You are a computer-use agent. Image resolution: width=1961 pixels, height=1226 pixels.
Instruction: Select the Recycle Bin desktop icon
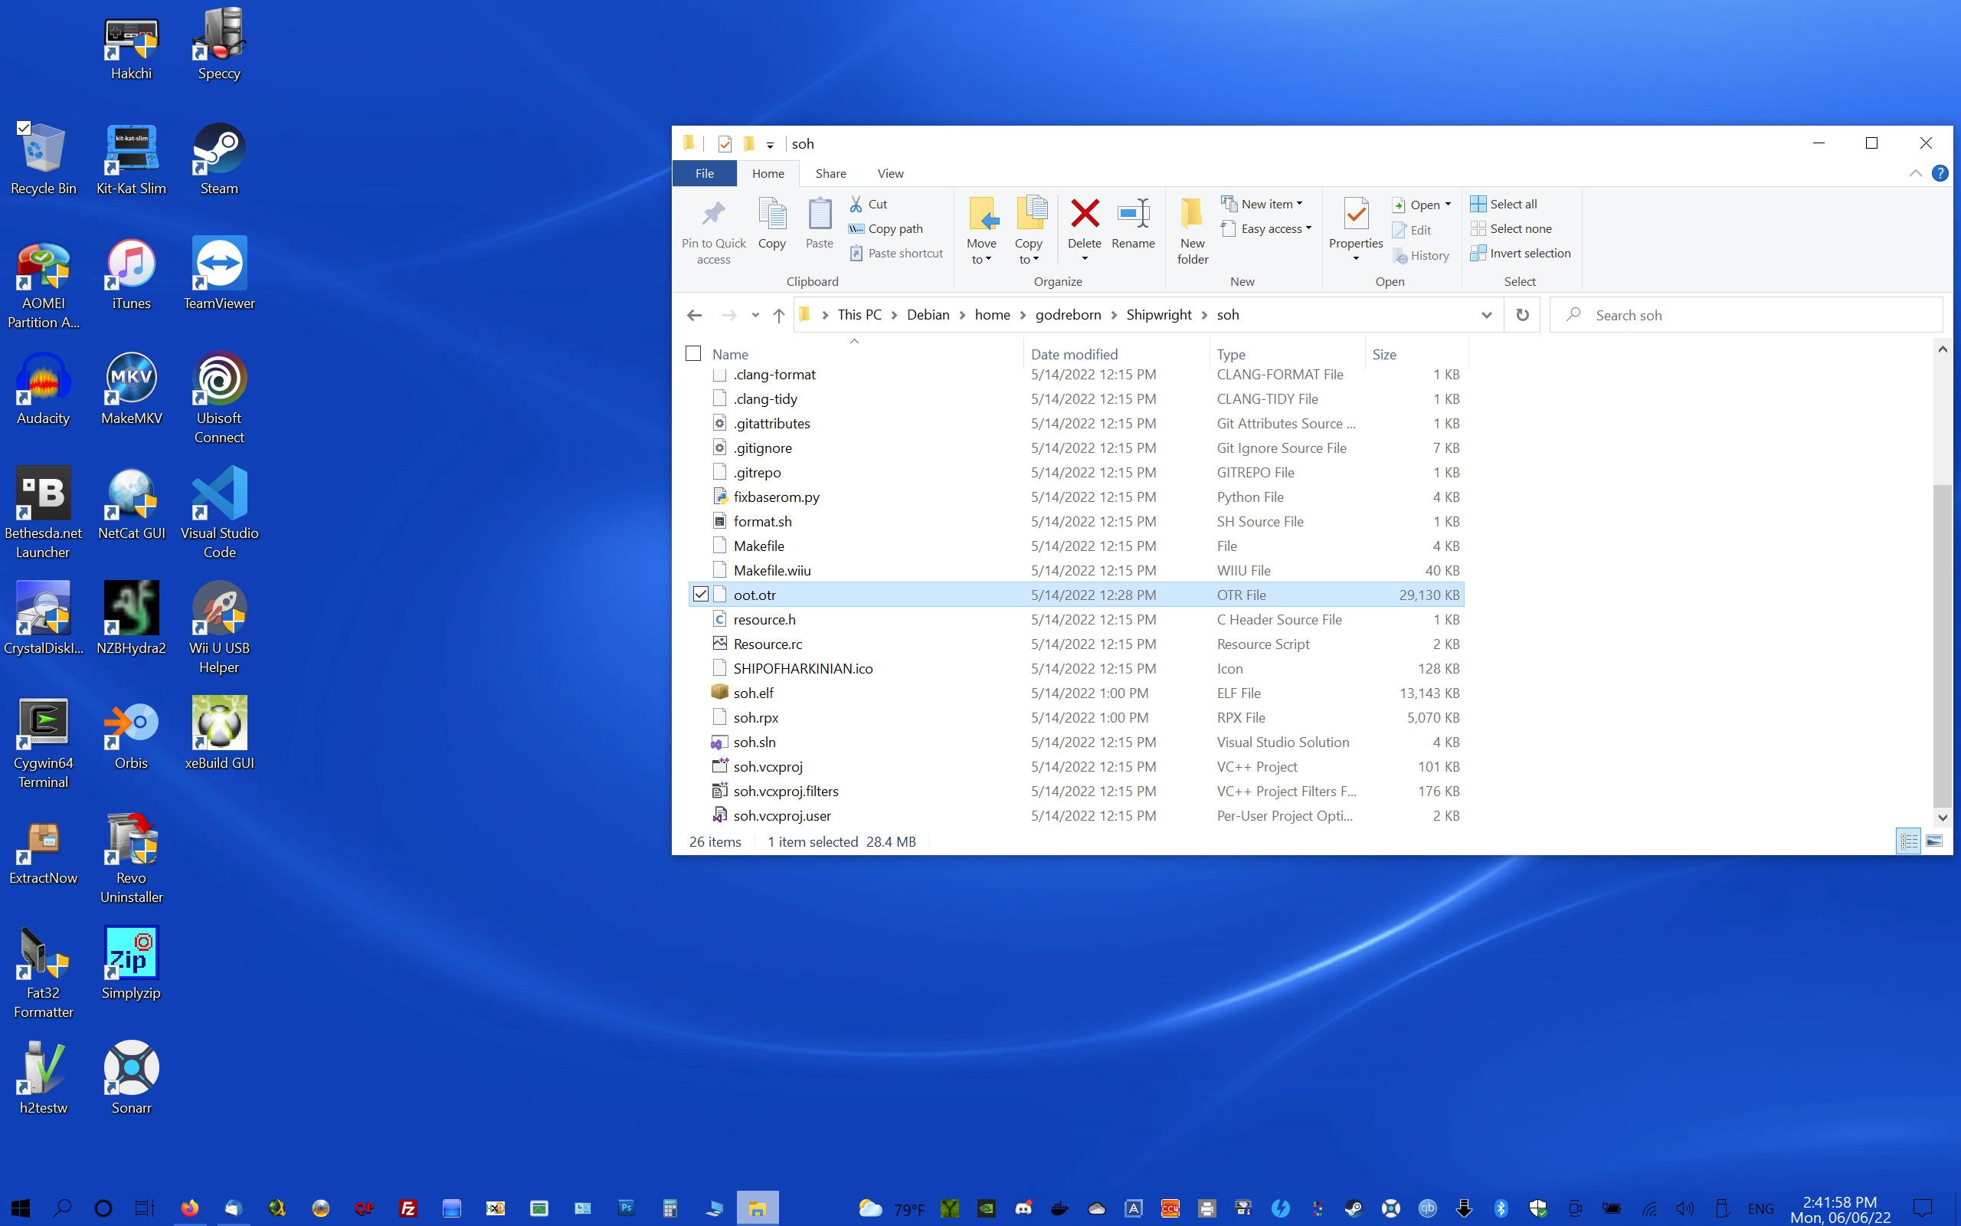coord(43,159)
